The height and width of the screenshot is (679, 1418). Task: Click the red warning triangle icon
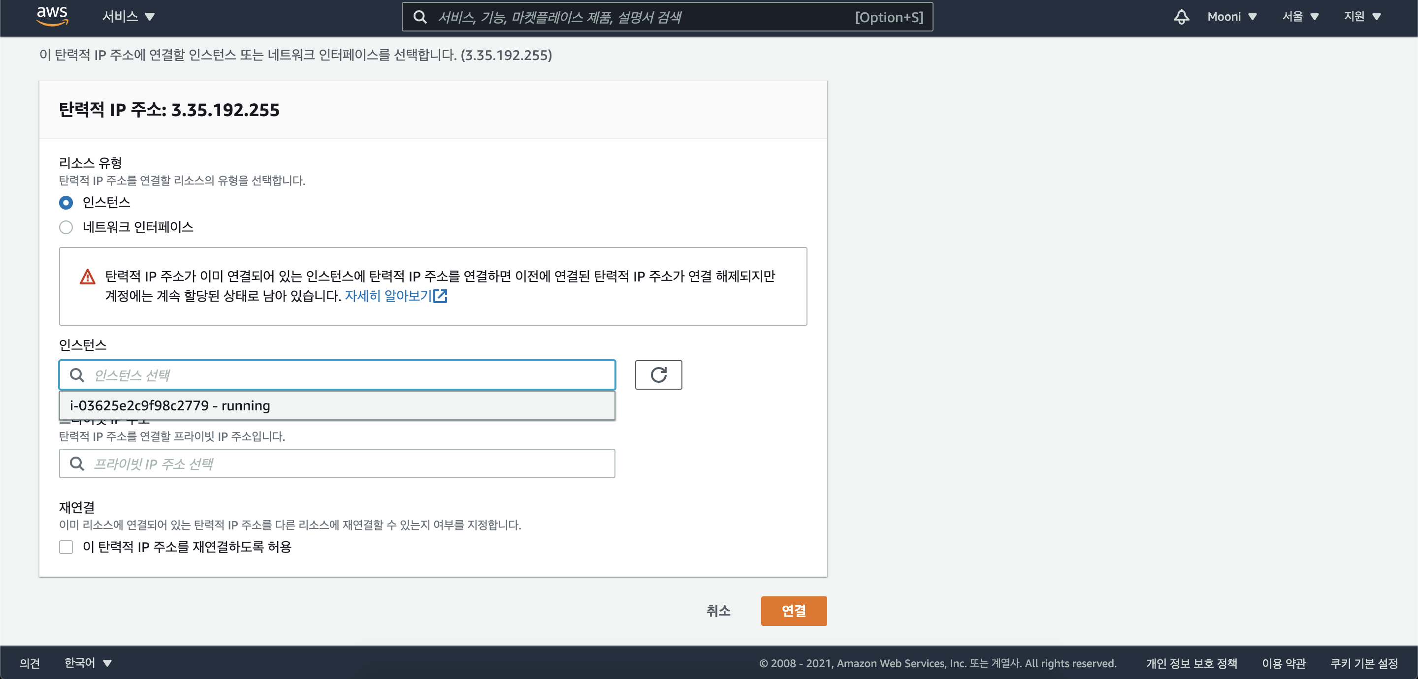coord(88,277)
